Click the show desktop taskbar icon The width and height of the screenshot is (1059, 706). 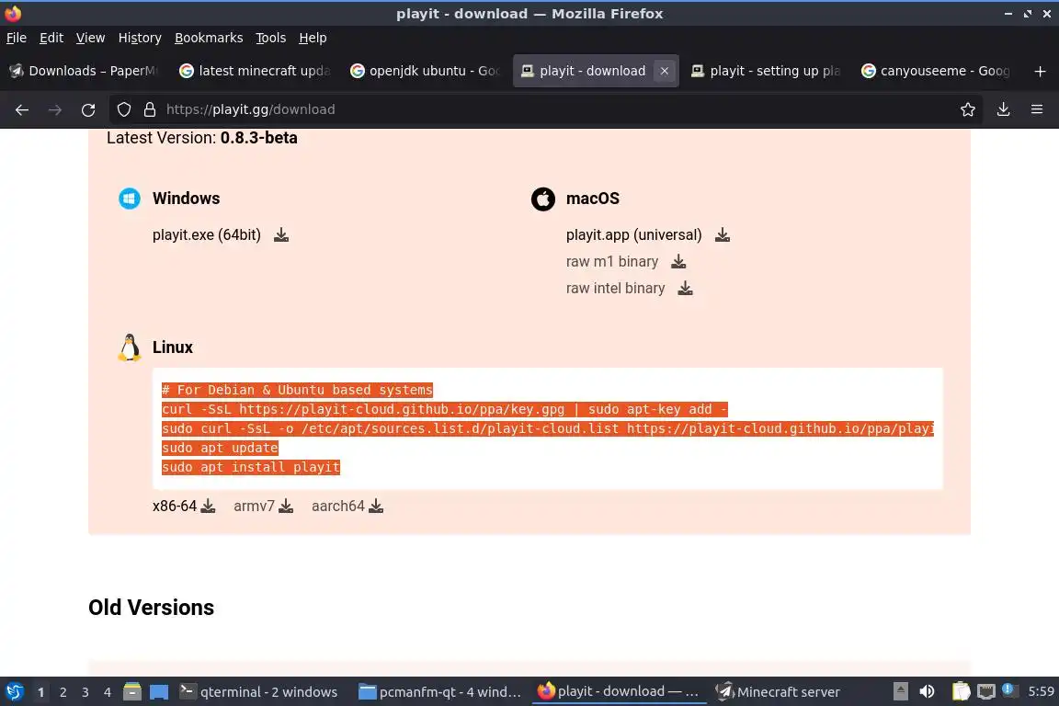159,692
